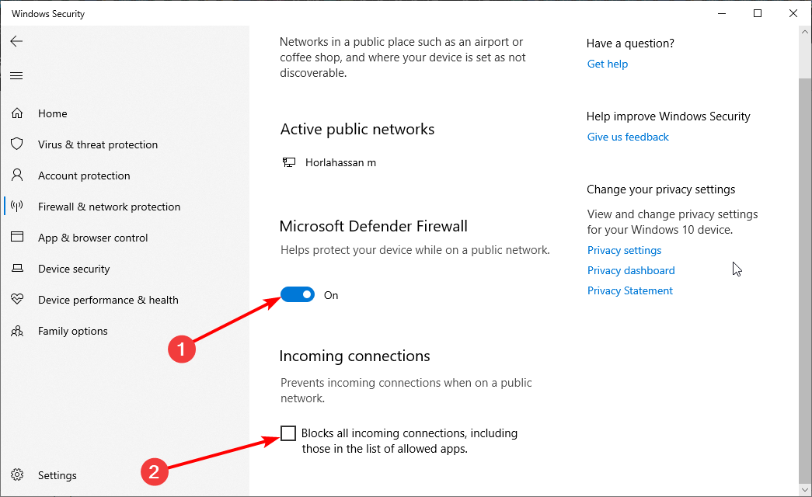
Task: Click the Microsoft Defender Firewall heading
Action: pyautogui.click(x=374, y=226)
